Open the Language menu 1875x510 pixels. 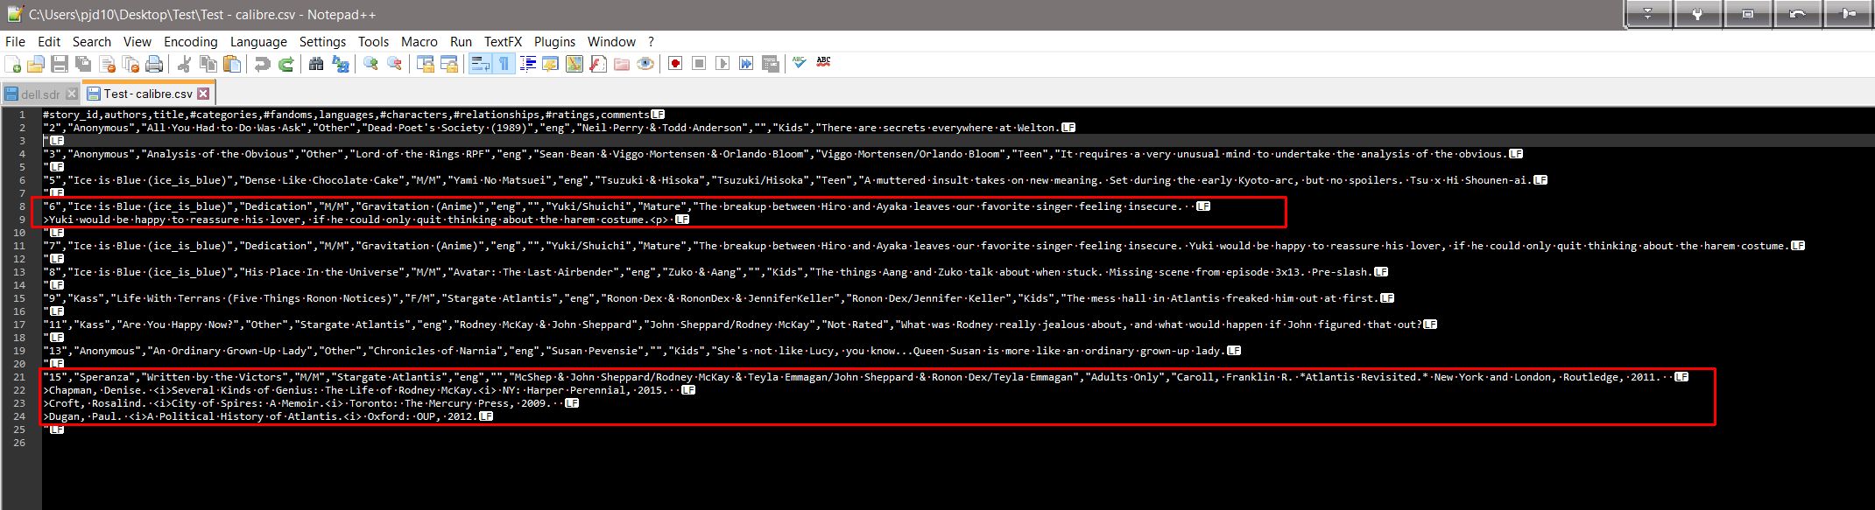click(x=258, y=41)
